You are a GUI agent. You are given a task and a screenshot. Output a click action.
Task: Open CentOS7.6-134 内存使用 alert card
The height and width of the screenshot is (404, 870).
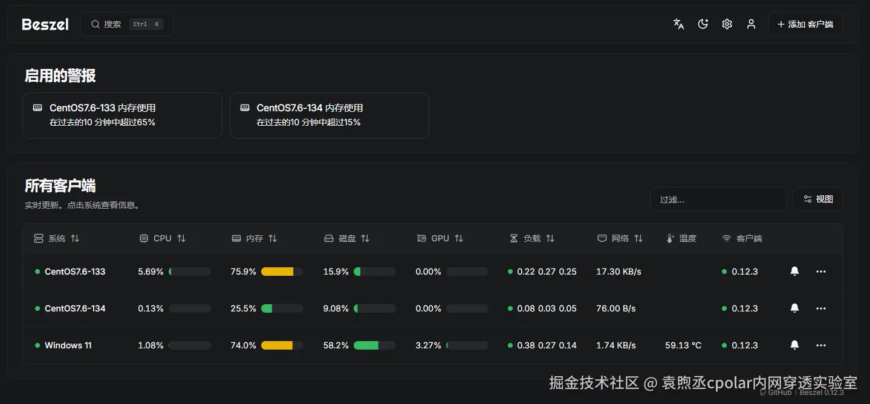coord(329,115)
